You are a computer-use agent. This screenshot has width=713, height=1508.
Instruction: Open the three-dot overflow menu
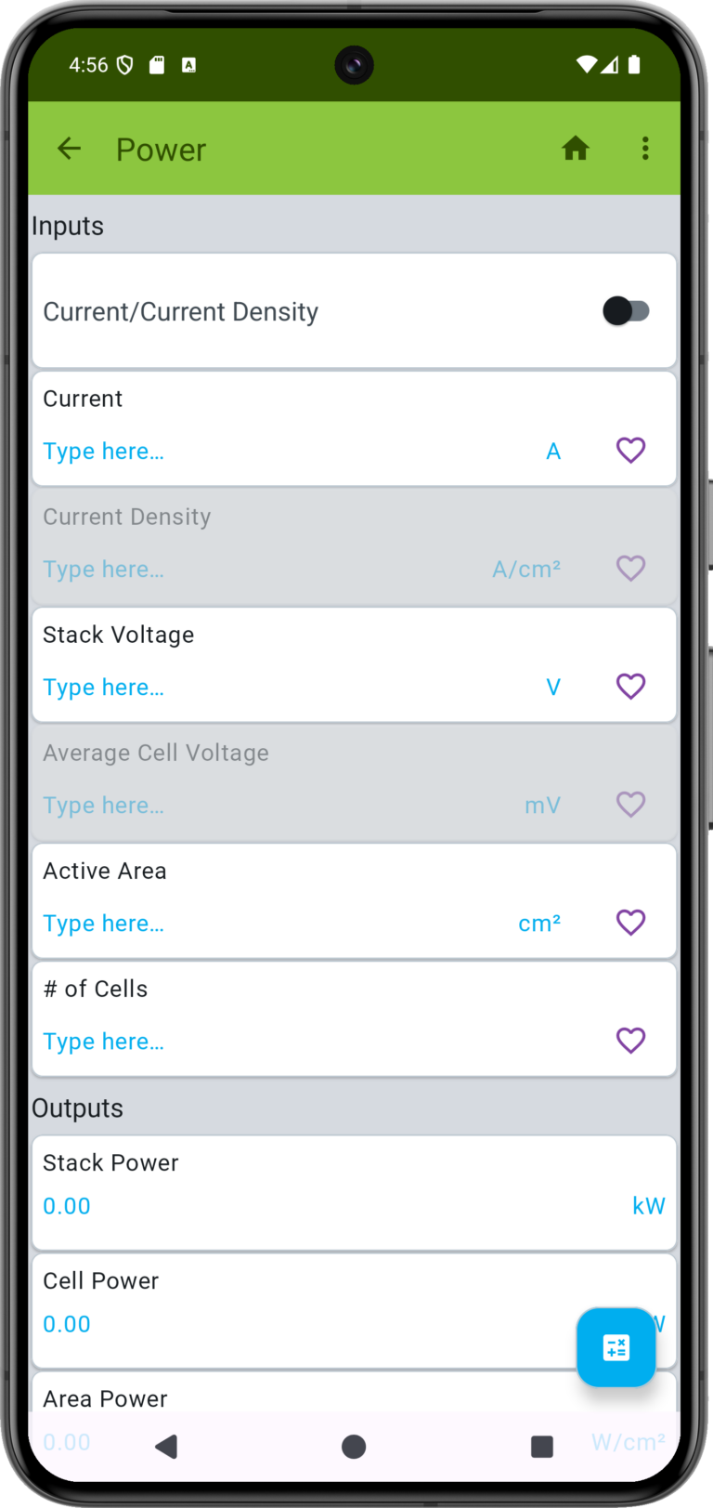pos(645,149)
